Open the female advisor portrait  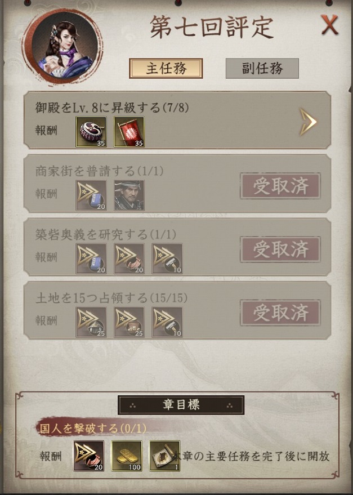click(64, 46)
